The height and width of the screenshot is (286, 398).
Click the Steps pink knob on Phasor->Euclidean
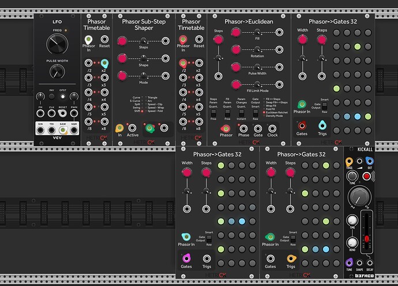click(x=218, y=40)
